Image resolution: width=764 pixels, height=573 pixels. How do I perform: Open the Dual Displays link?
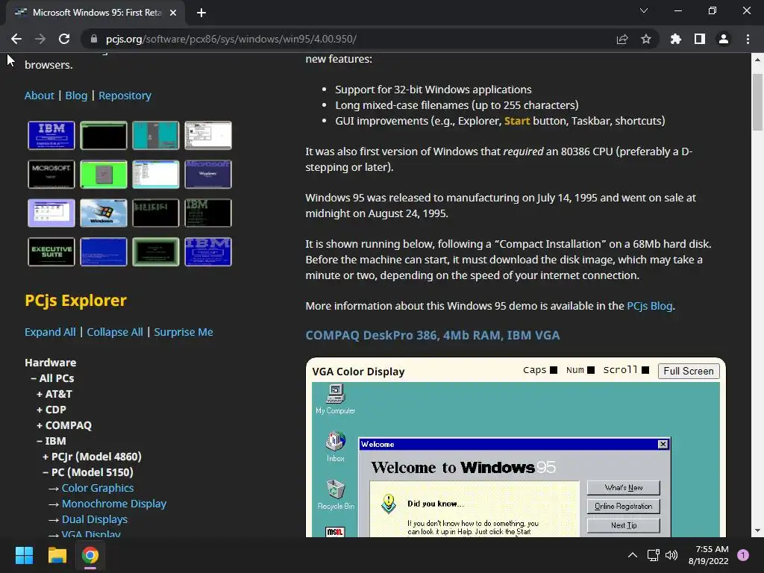tap(95, 519)
